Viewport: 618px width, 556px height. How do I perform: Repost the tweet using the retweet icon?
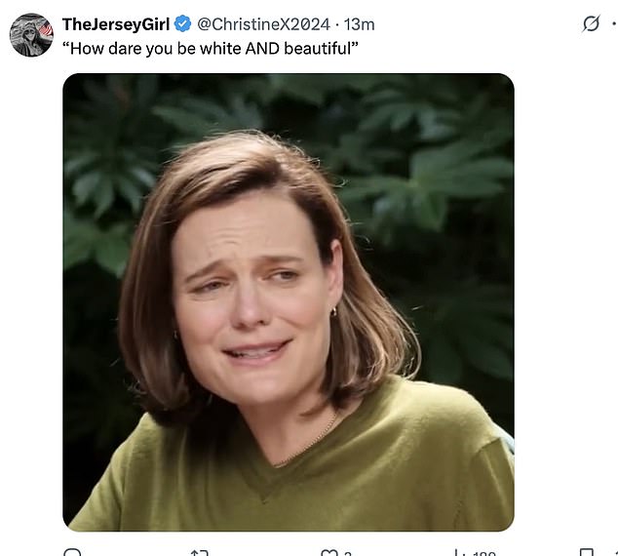pos(201,553)
